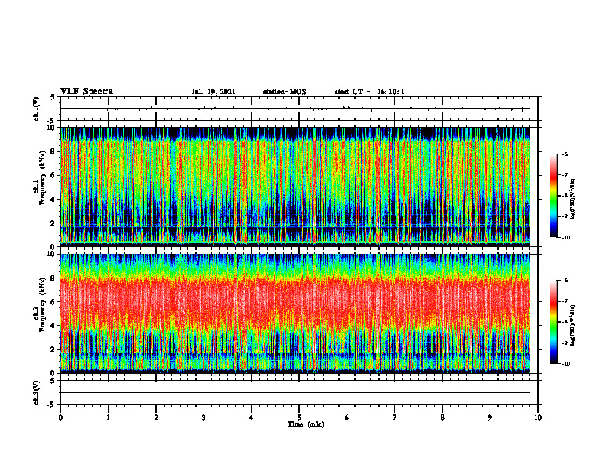This screenshot has height=468, width=606.
Task: Click the "station=MOS" header label
Action: (285, 92)
